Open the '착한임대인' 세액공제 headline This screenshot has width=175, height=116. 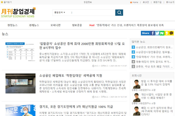coord(71,76)
